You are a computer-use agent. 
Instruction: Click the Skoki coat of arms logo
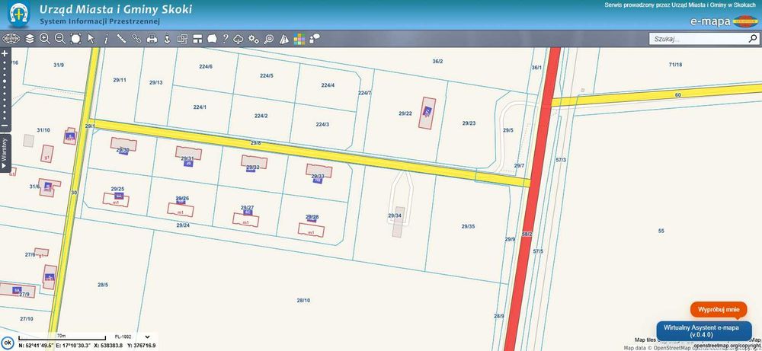[x=19, y=14]
